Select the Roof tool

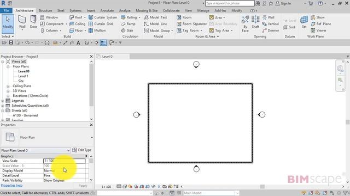76,17
